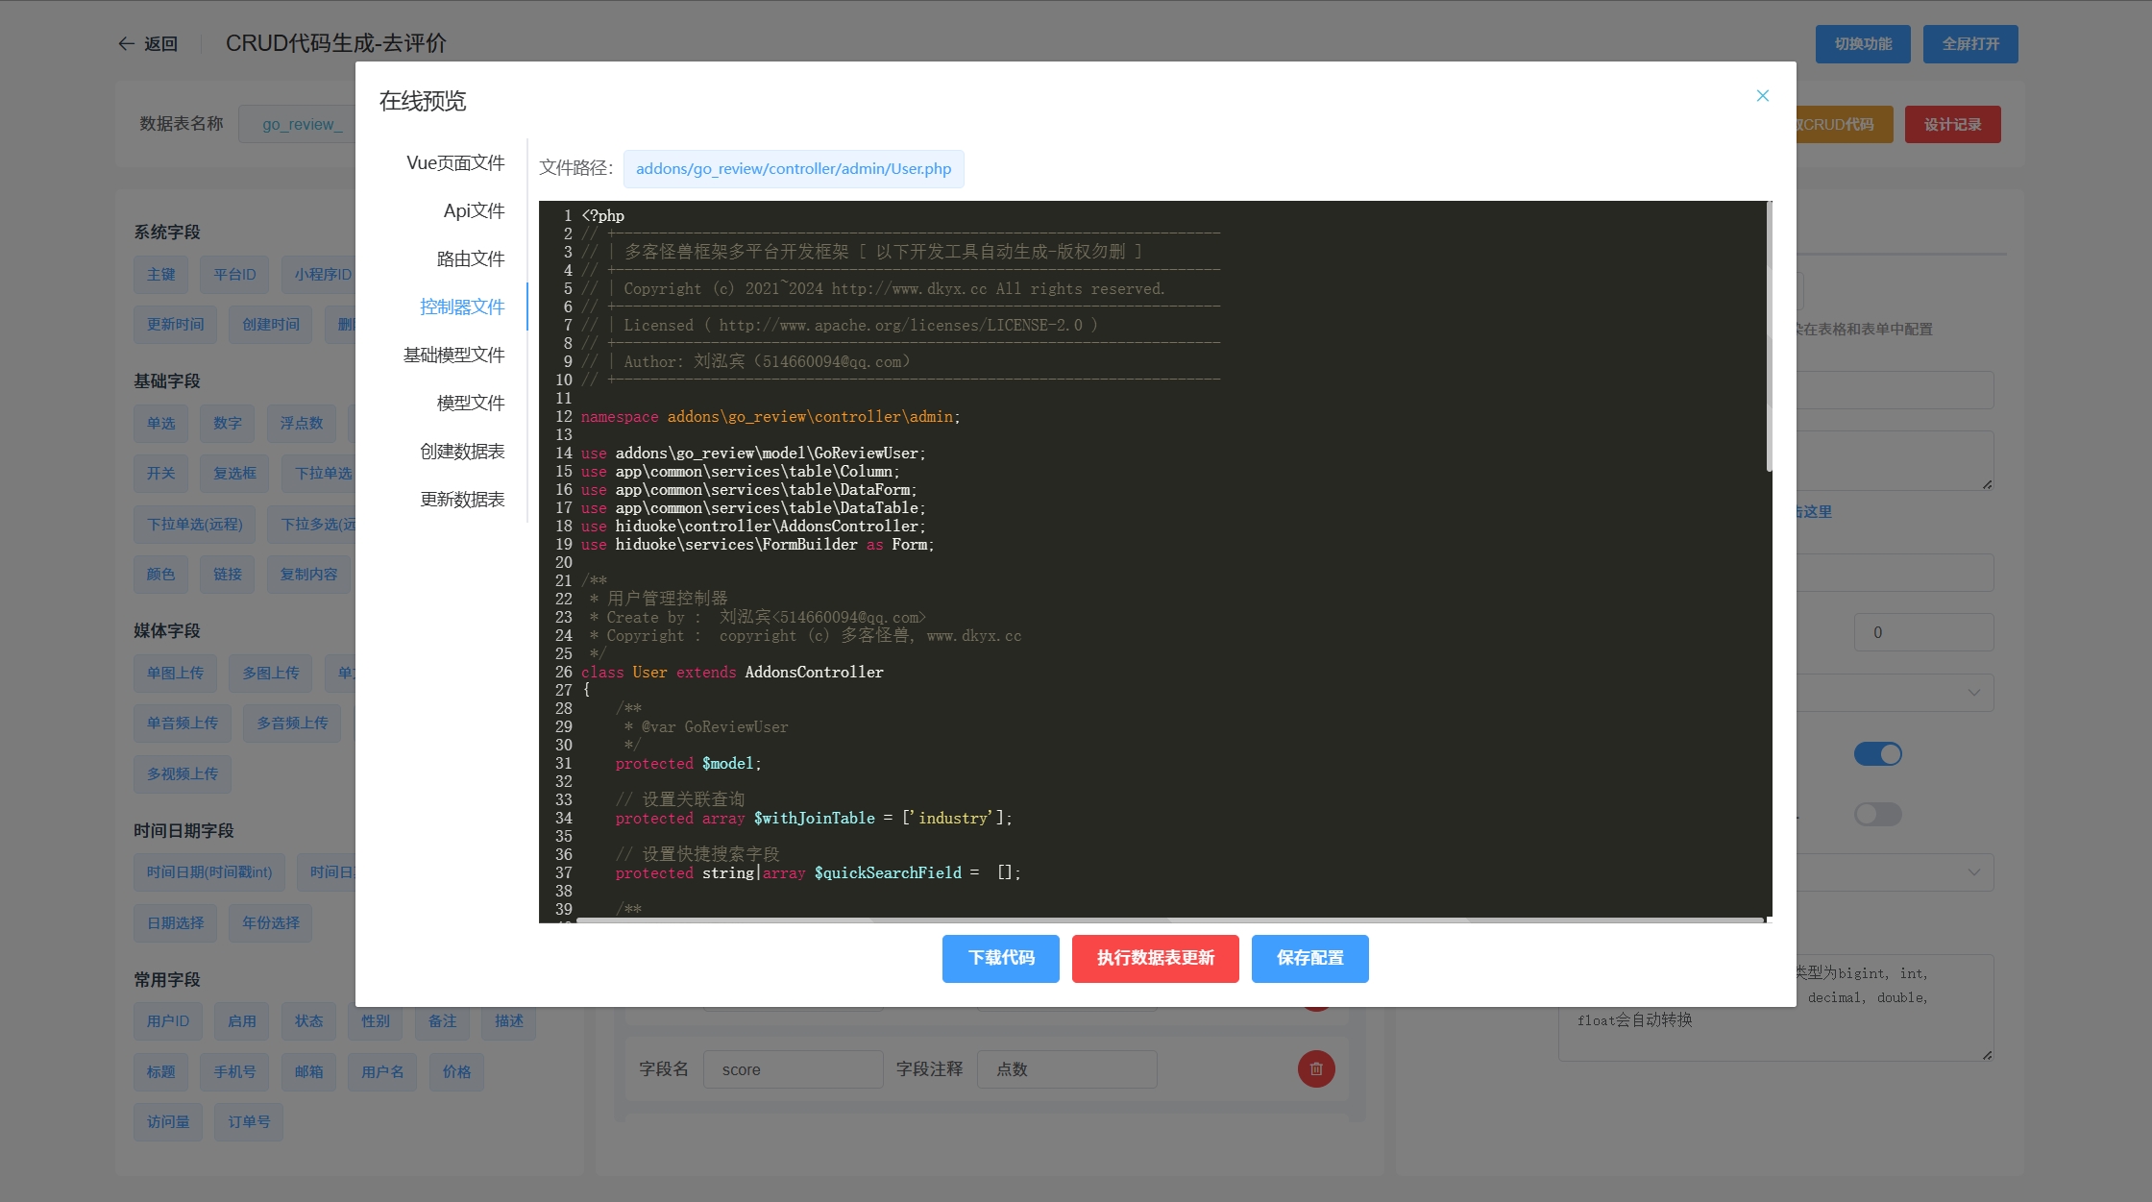Switch to the Vue页面文件 tab
Image resolution: width=2152 pixels, height=1202 pixels.
pos(455,162)
